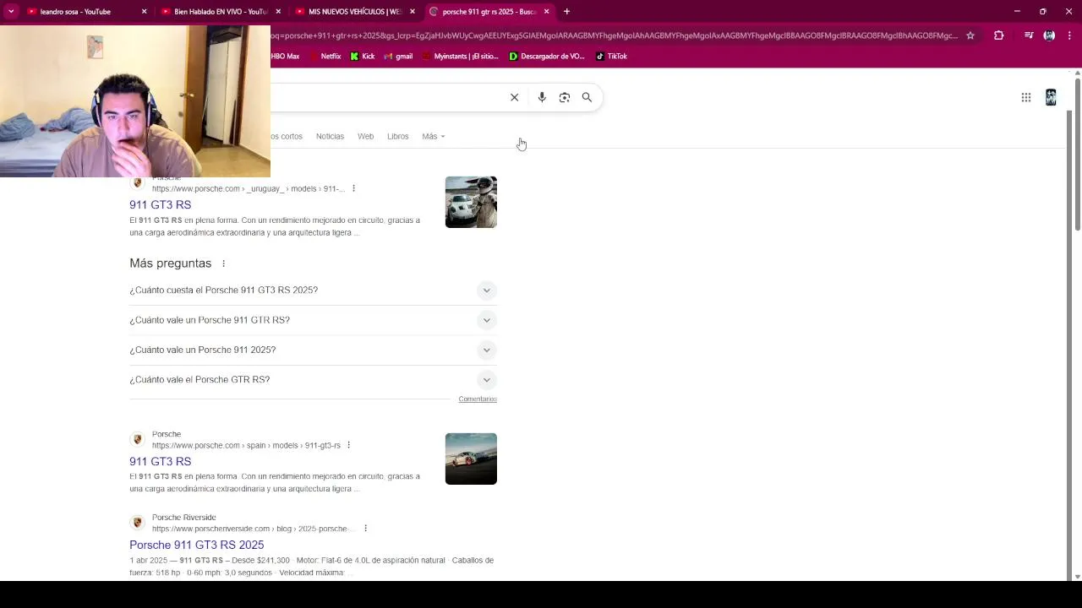Open the Chrome three-dot menu
Viewport: 1082px width, 608px height.
coord(1069,35)
